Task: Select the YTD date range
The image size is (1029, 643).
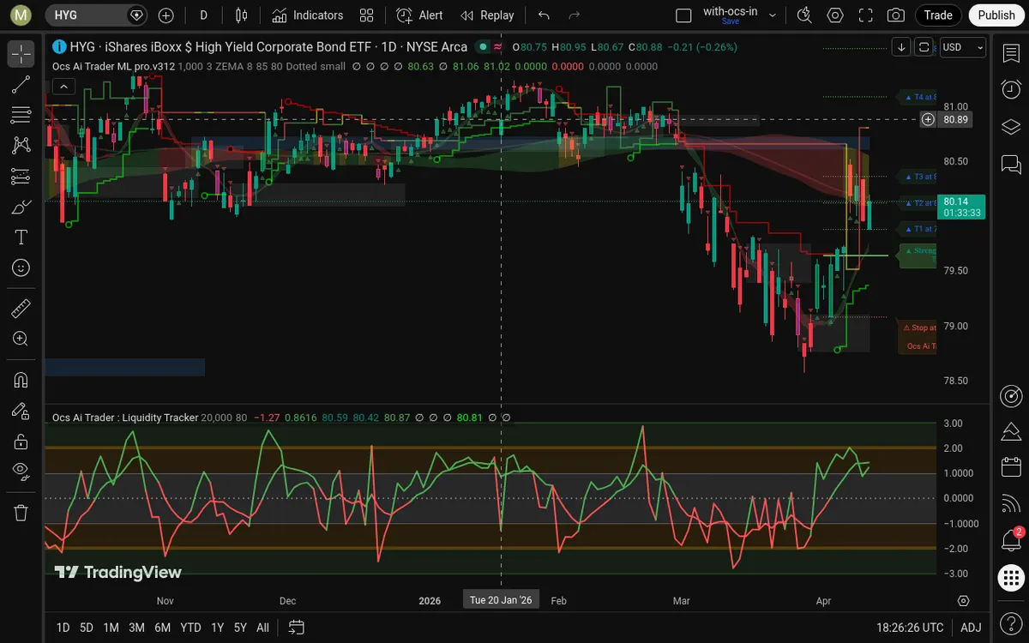Action: click(190, 628)
